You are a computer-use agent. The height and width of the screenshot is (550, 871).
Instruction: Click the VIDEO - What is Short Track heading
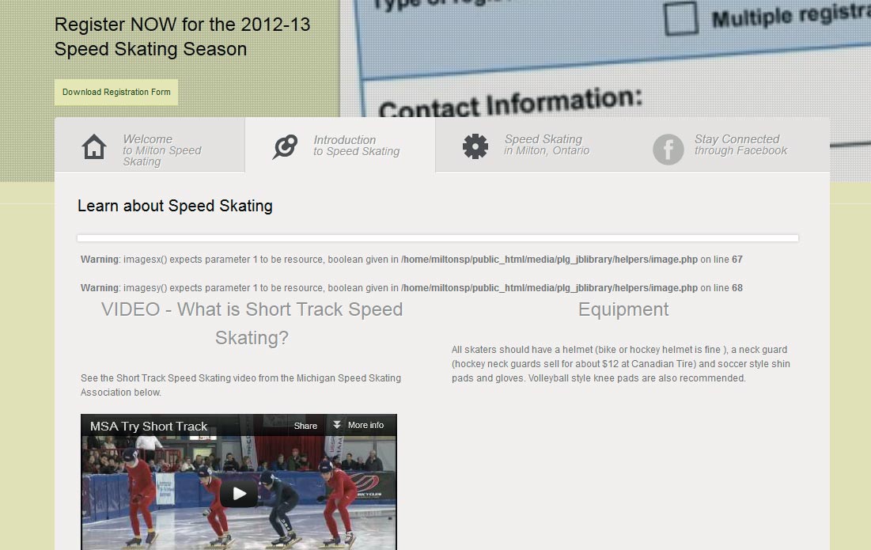pos(252,324)
